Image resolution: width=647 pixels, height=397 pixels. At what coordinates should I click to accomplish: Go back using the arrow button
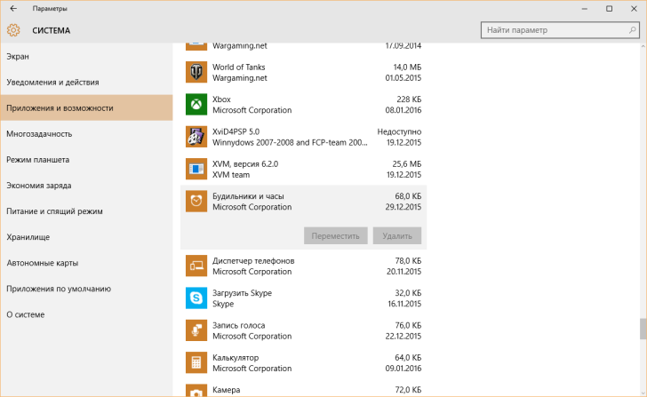coord(12,8)
